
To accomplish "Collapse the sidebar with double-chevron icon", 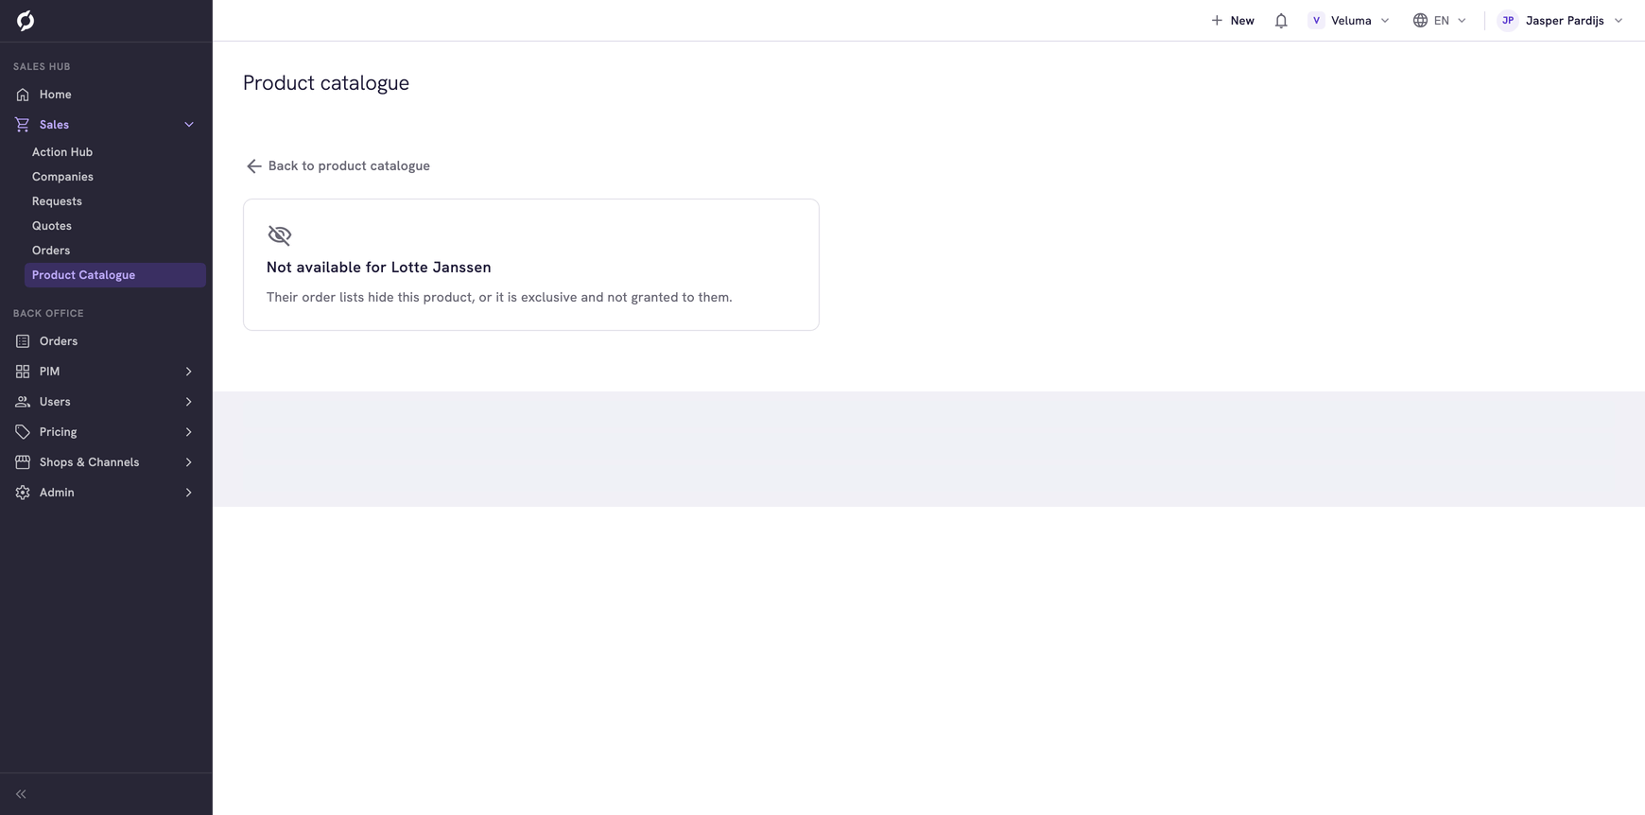I will click(21, 794).
